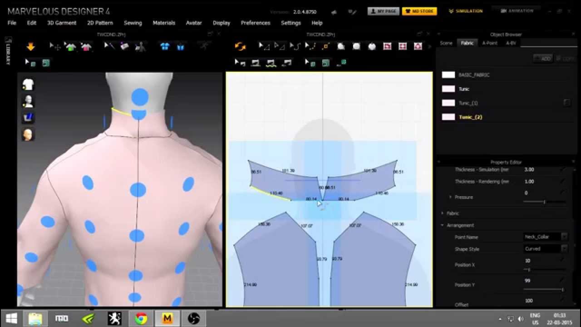Click the yellow neck collar arrangement line

[x=121, y=111]
